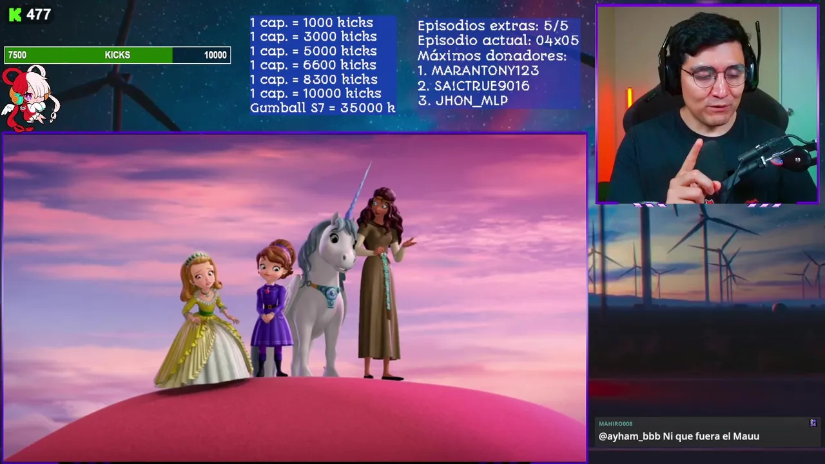Image resolution: width=825 pixels, height=464 pixels.
Task: Click the 'Máximos donadores:' heading
Action: (x=492, y=56)
